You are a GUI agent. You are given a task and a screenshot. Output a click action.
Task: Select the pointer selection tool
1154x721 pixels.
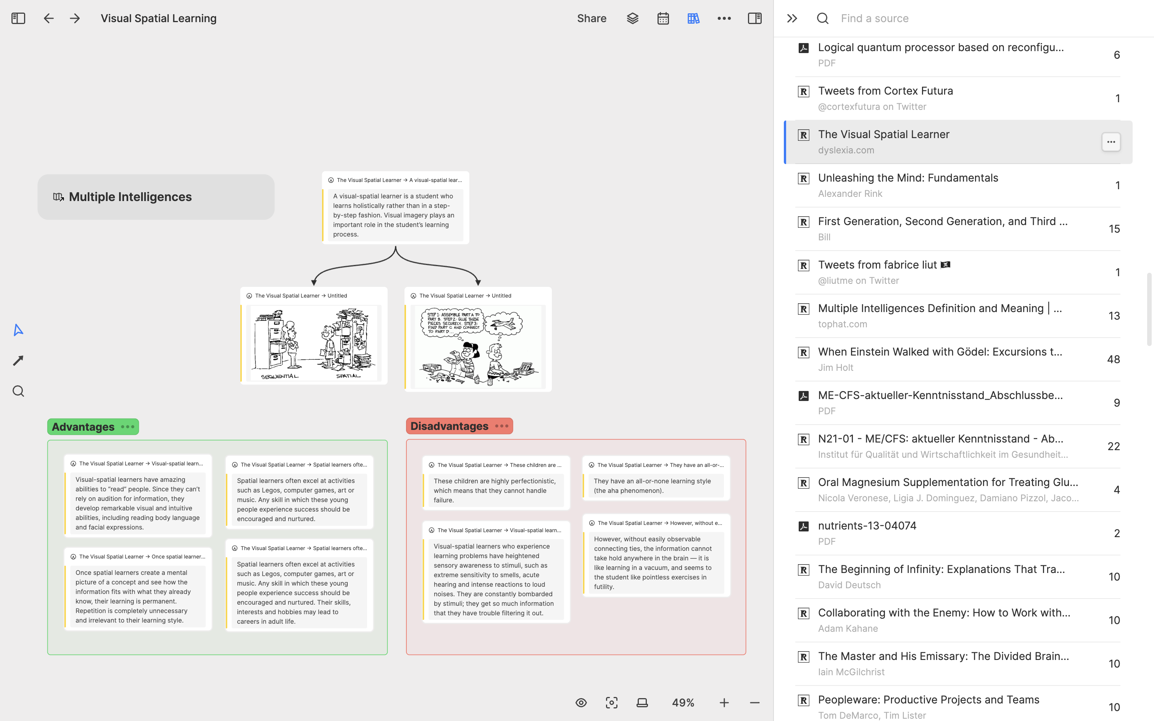click(x=18, y=330)
